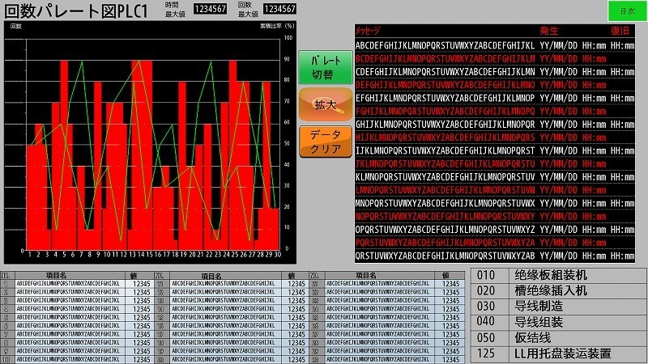Screen dimensions: 648x364
Task: Click last message row starting QRSTUVWXYZ
Action: point(495,256)
